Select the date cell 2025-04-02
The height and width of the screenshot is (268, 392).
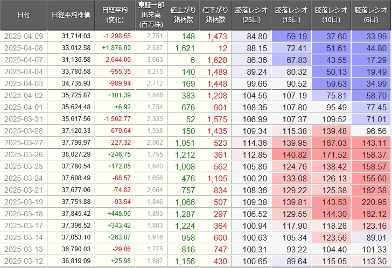(24, 95)
